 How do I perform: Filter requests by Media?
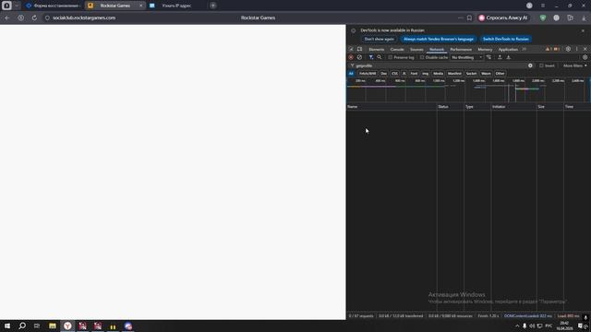pyautogui.click(x=438, y=74)
